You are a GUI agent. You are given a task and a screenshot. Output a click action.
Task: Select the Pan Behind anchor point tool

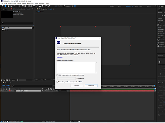point(25,6)
